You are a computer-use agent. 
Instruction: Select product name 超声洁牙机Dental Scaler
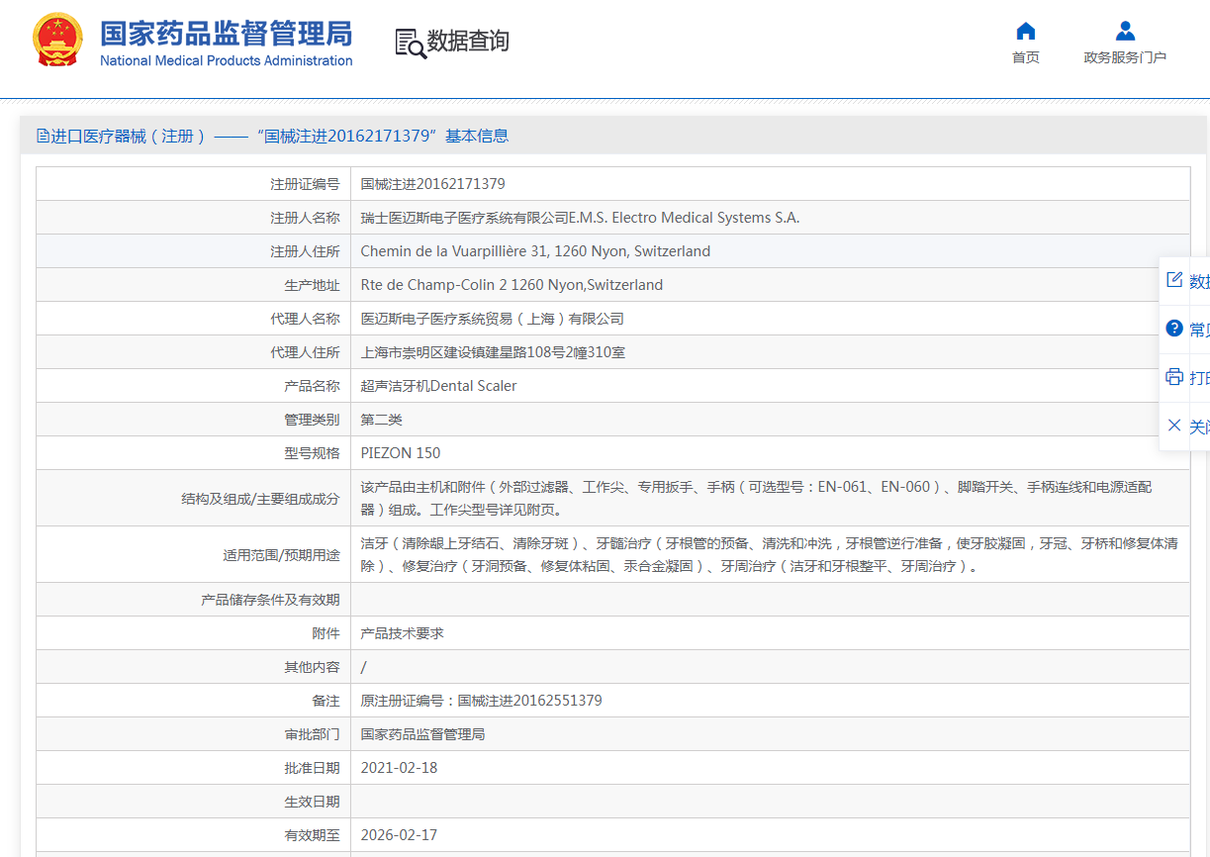tap(439, 386)
